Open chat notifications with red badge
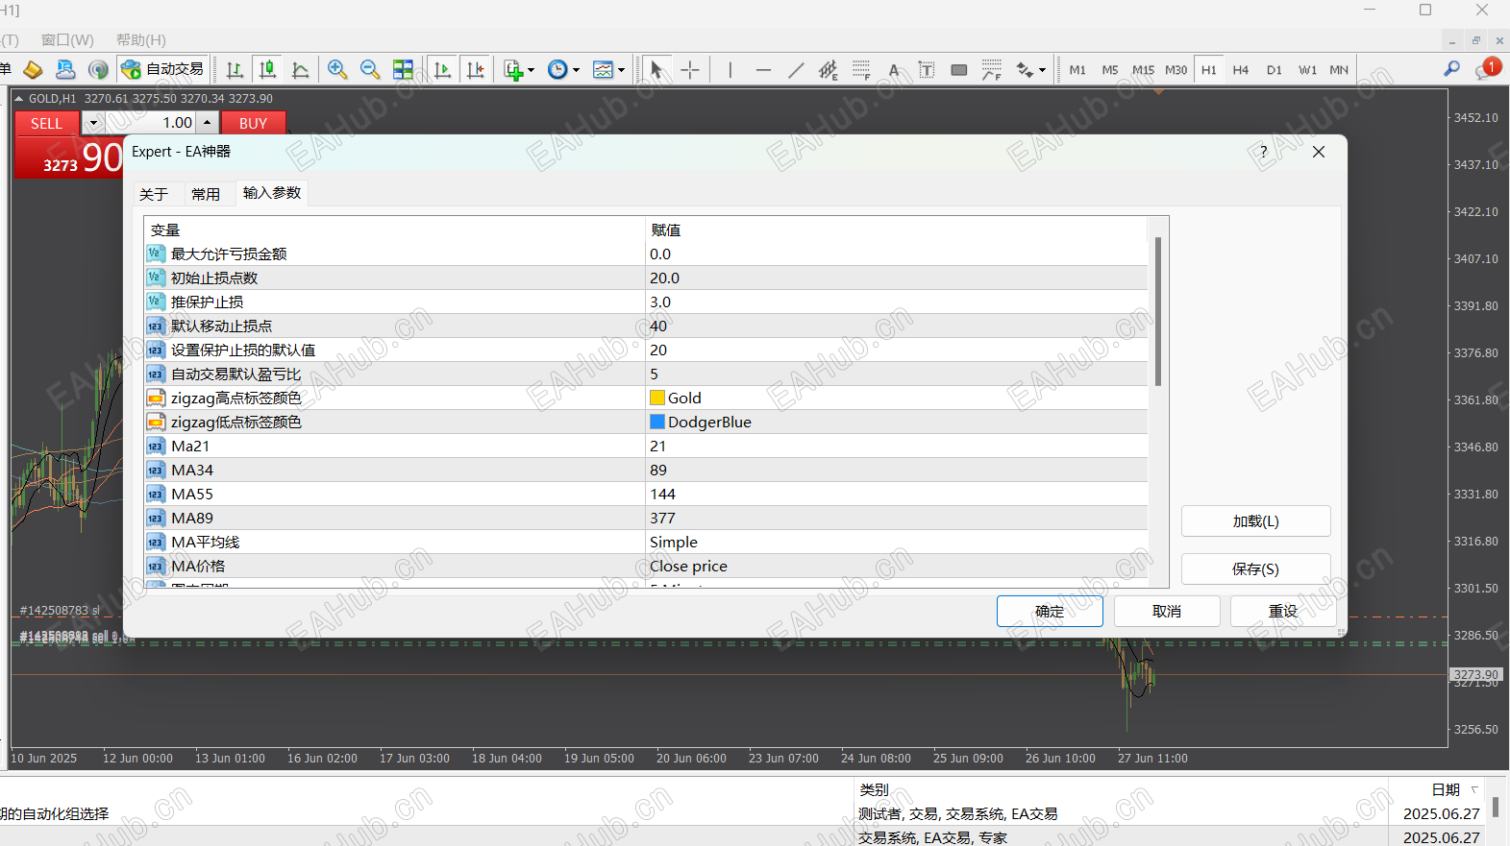 tap(1488, 69)
